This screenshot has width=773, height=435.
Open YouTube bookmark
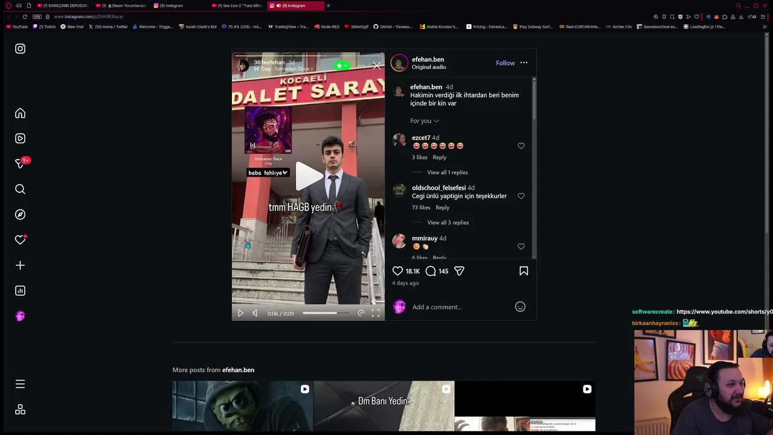[17, 27]
